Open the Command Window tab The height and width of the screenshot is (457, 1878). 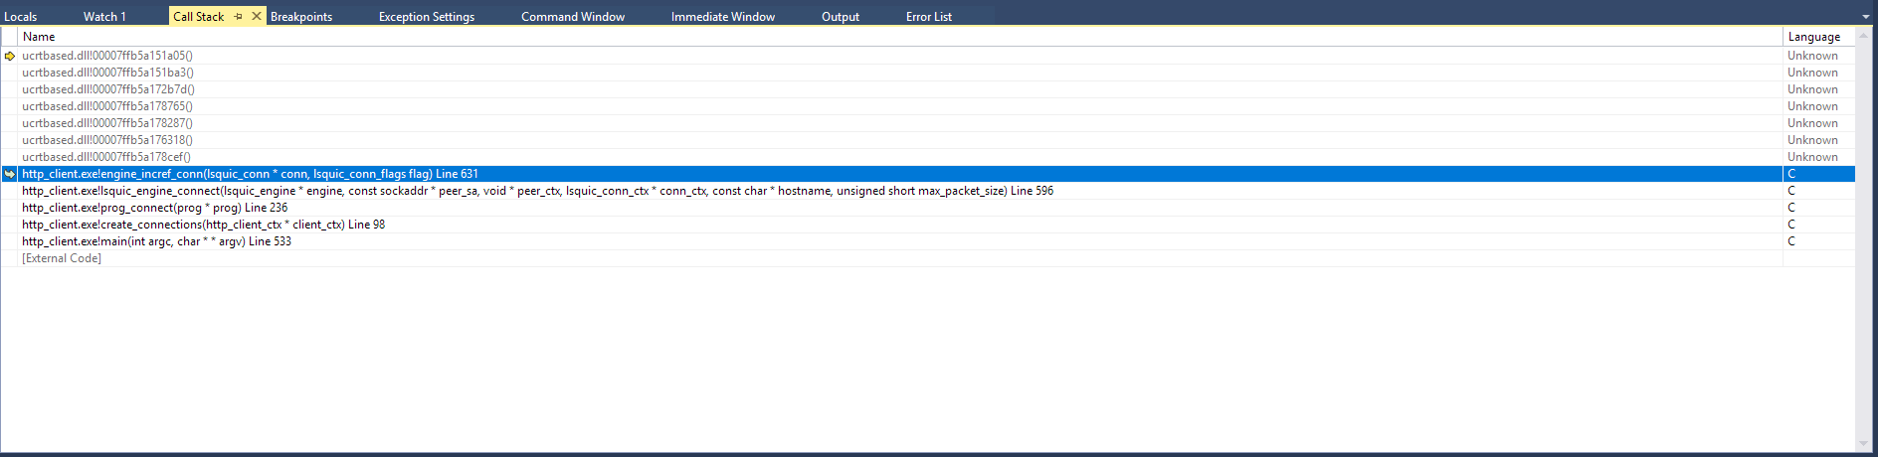(x=573, y=16)
